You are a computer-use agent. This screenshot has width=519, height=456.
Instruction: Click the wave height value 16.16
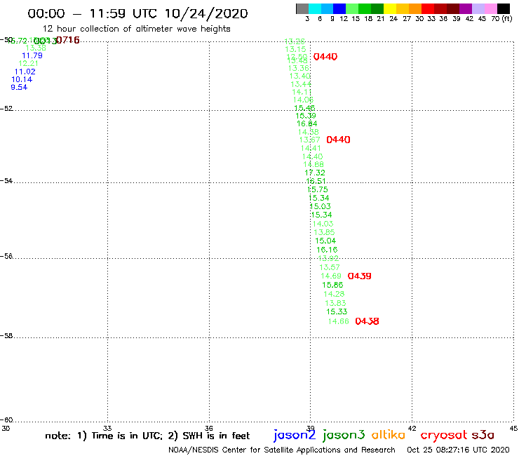click(x=327, y=250)
